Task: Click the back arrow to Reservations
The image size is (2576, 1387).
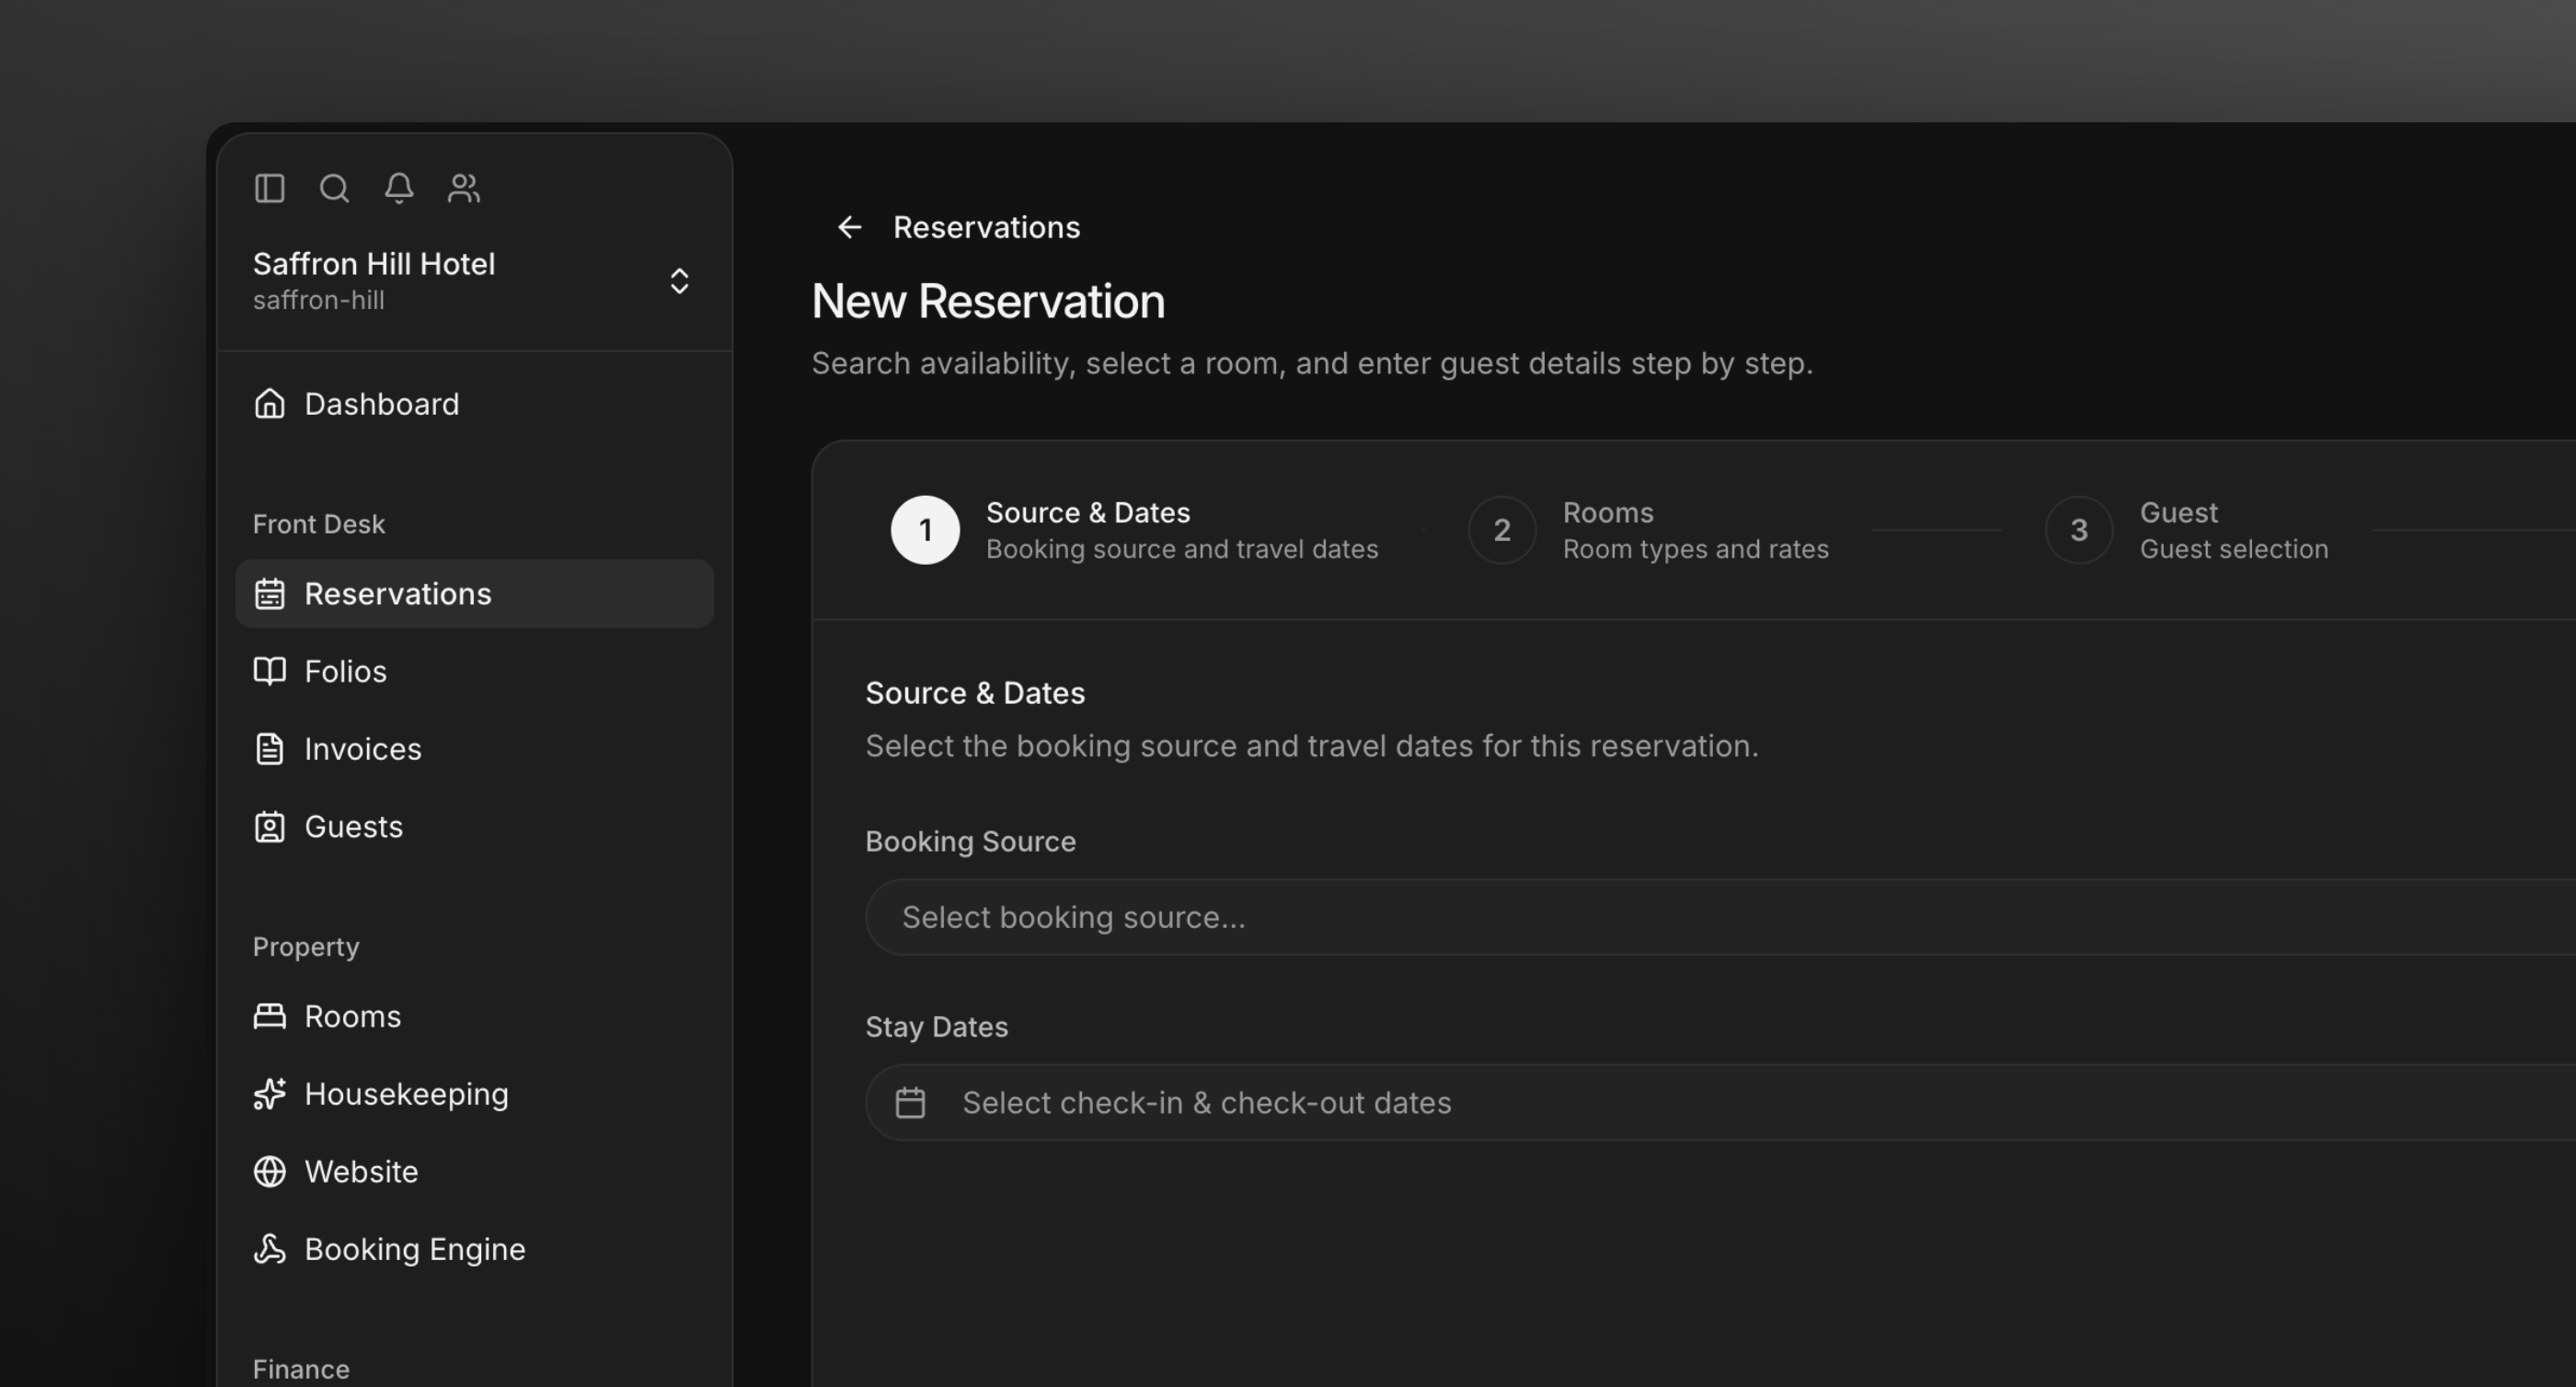Action: pos(849,228)
